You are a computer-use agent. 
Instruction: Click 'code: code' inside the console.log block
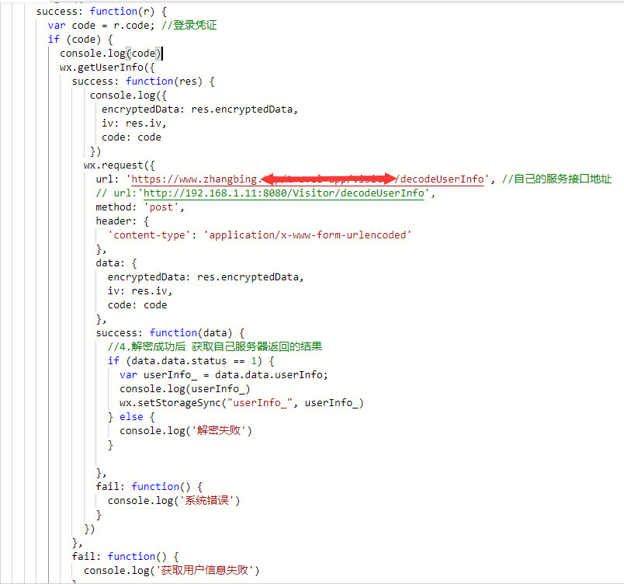pos(131,137)
